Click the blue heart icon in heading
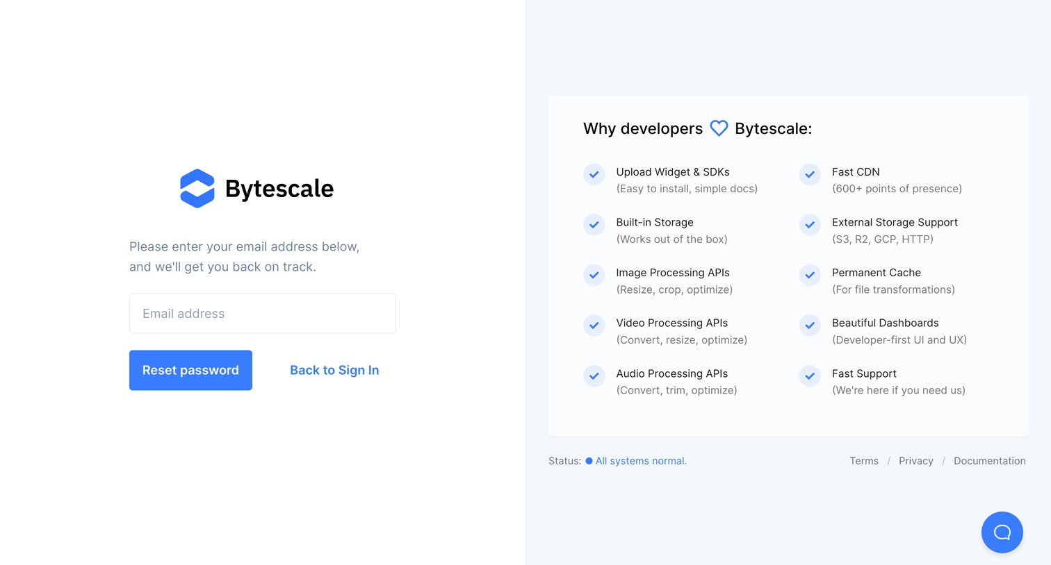The height and width of the screenshot is (565, 1051). [x=719, y=128]
